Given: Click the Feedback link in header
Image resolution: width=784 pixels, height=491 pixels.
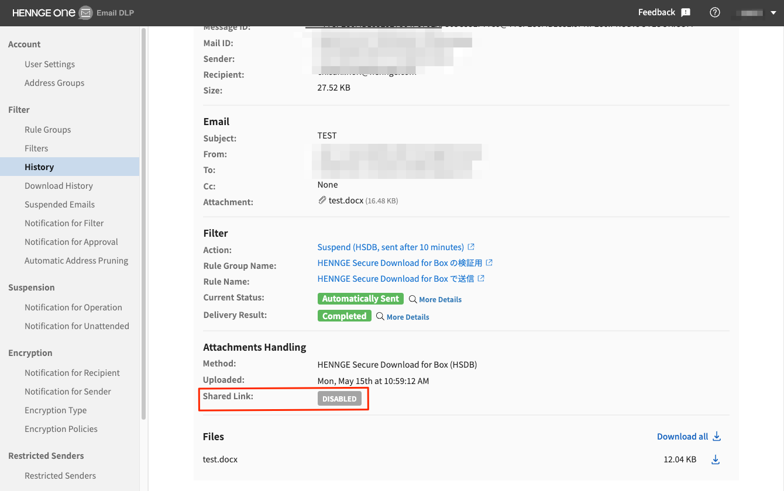Looking at the screenshot, I should click(656, 12).
